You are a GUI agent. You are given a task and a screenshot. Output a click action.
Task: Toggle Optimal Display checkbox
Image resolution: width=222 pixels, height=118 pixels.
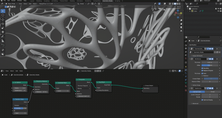[x=202, y=100]
